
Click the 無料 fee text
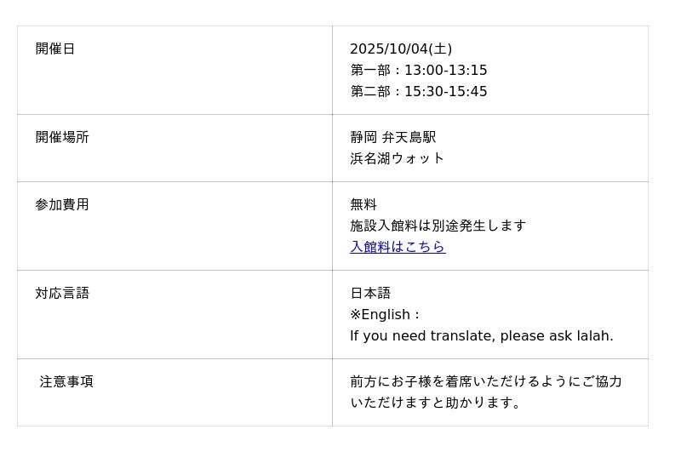click(x=363, y=205)
